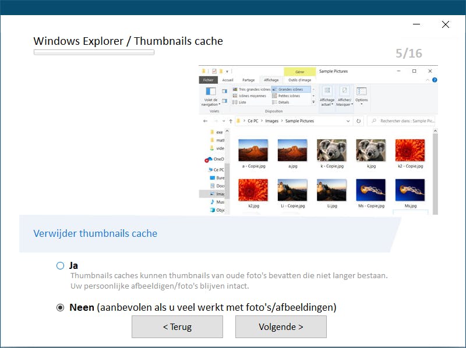Click blue help icon in Explorer preview

coord(435,80)
